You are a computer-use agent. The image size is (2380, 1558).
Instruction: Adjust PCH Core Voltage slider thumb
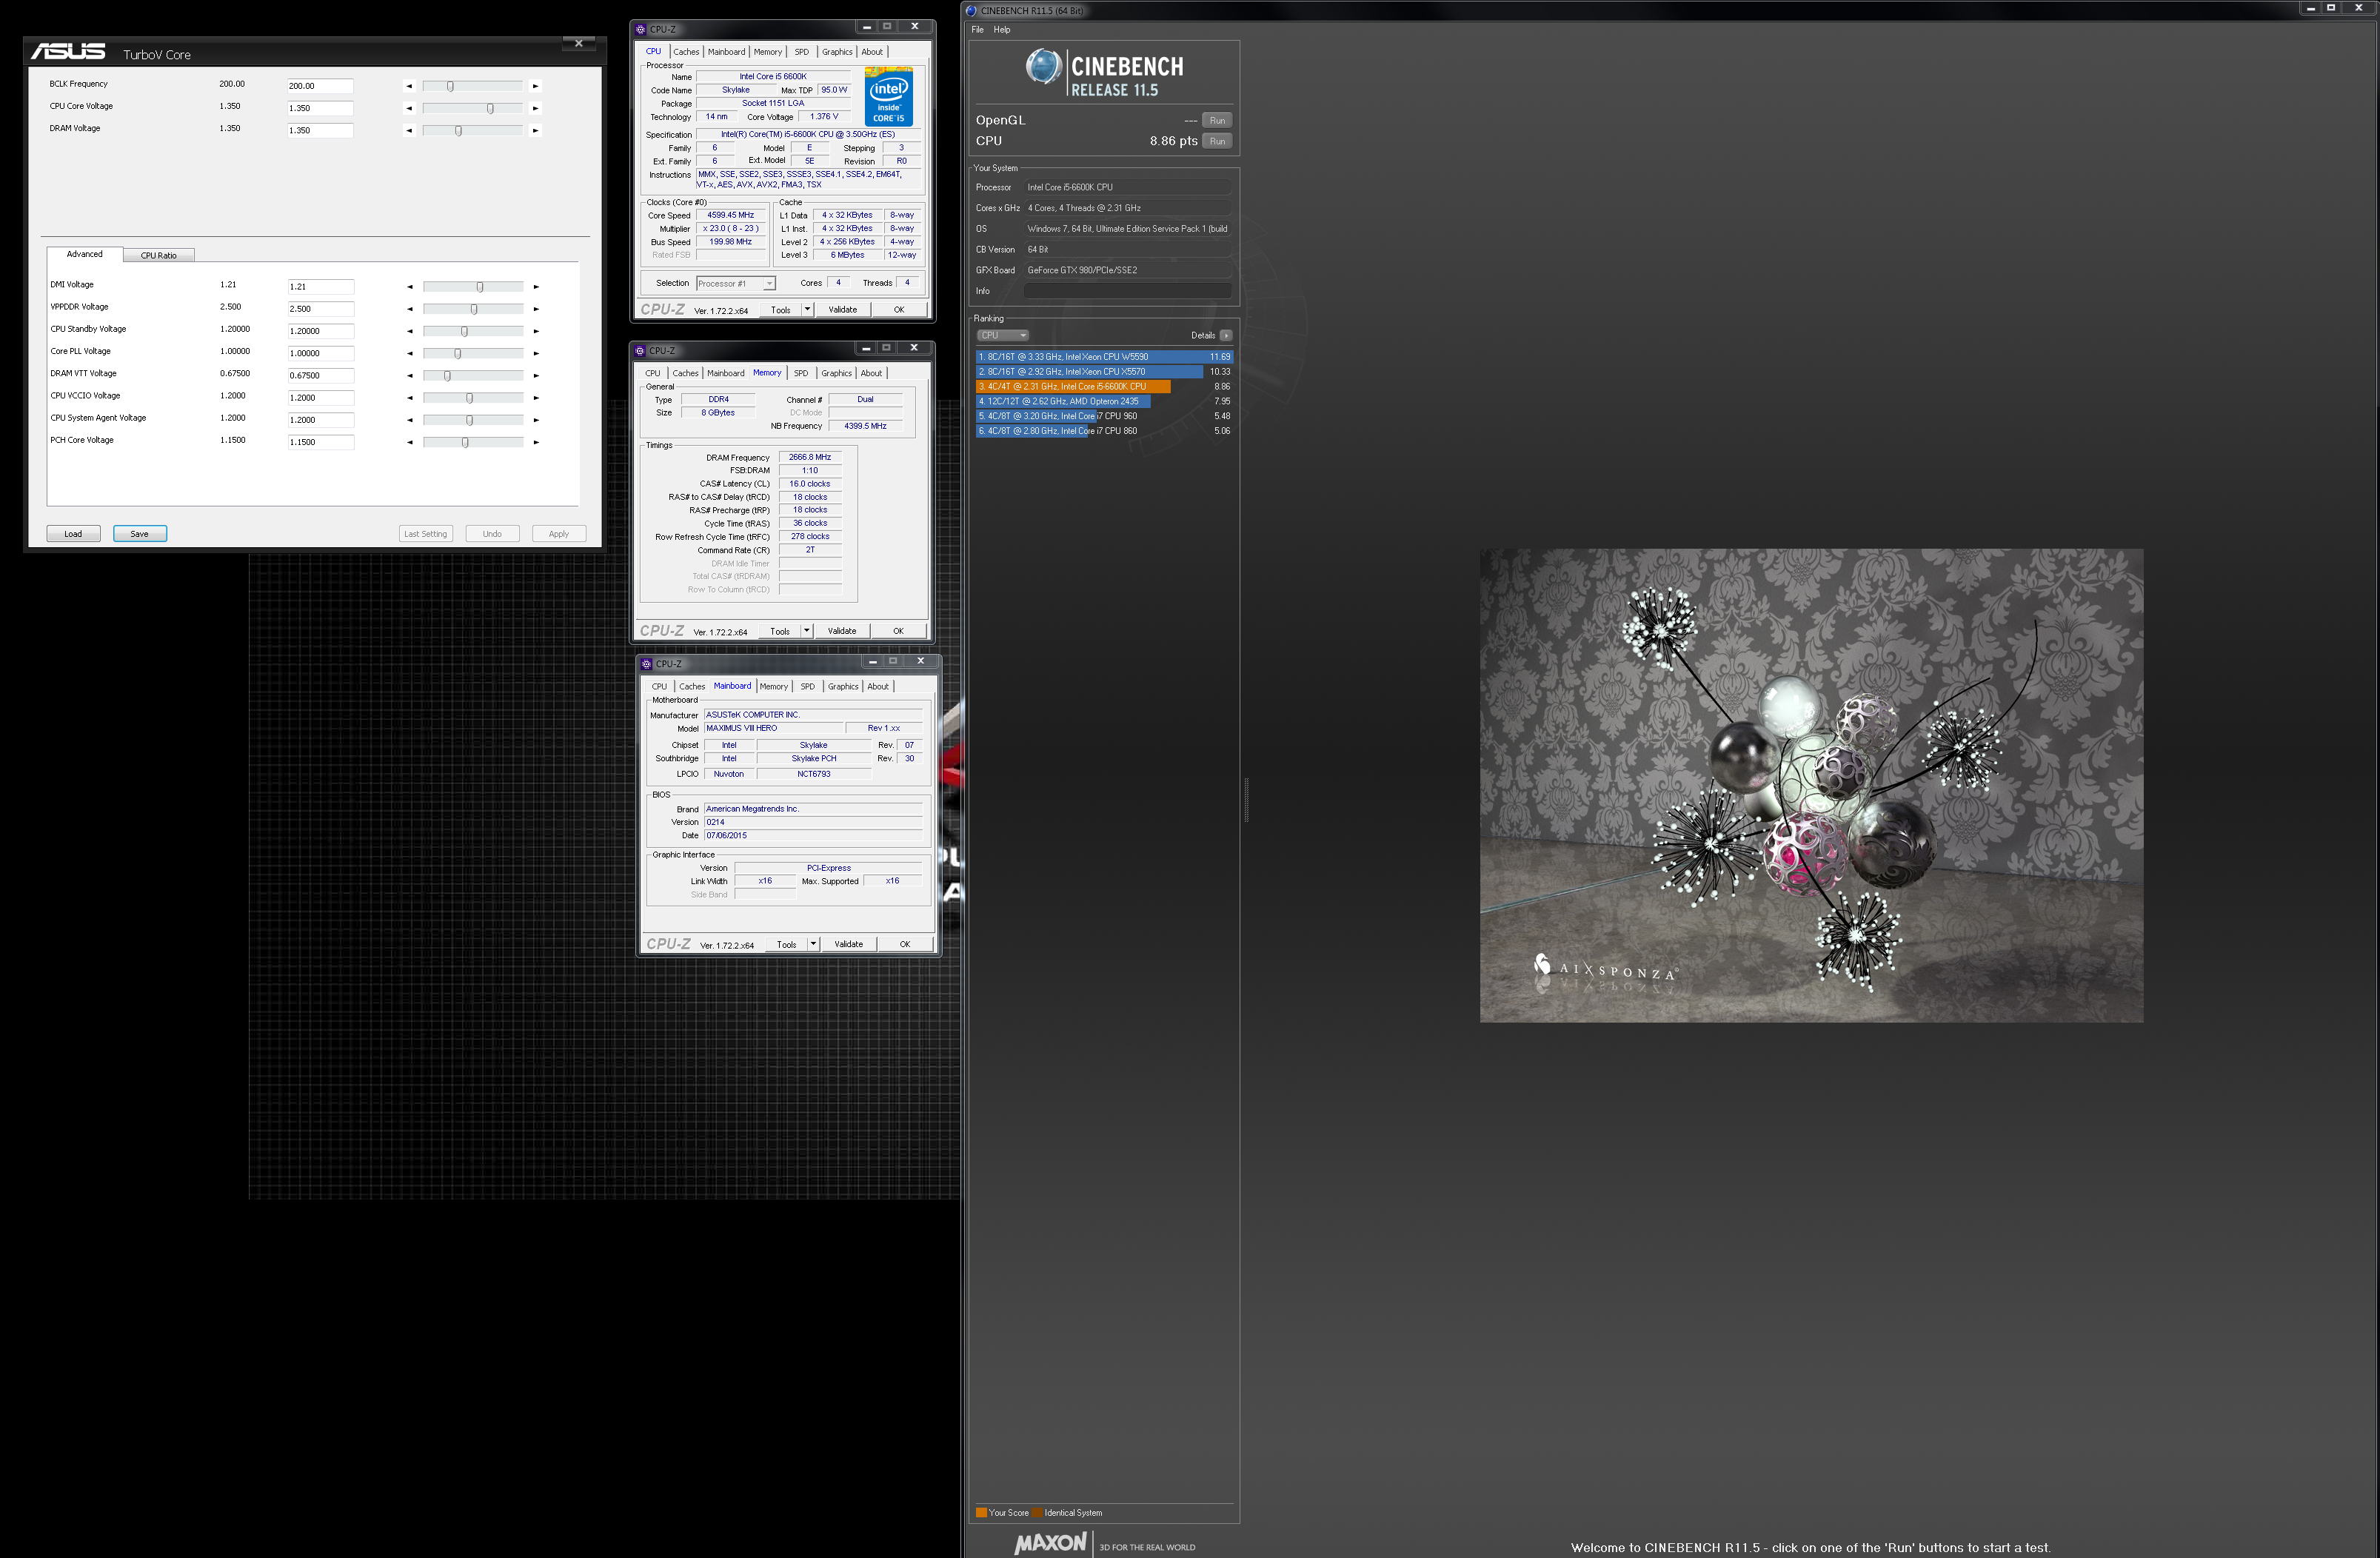[465, 442]
